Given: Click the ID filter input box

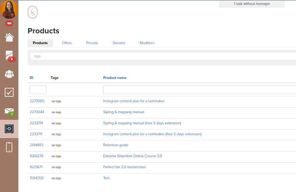Looking at the screenshot, I should pyautogui.click(x=38, y=89).
